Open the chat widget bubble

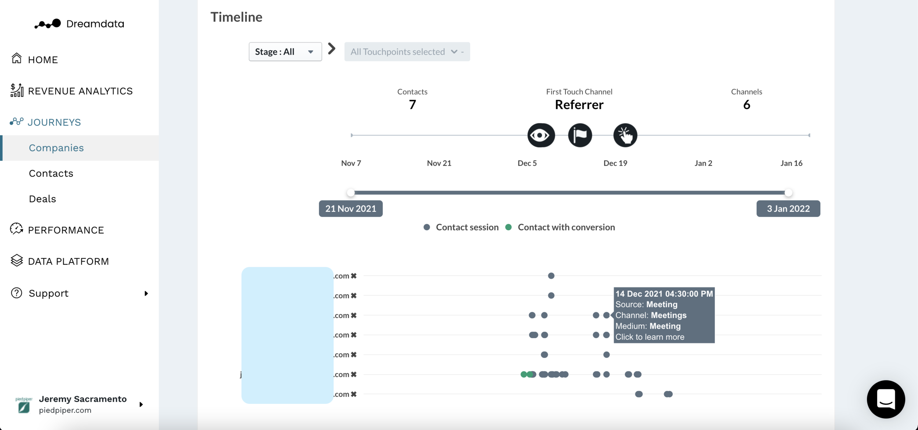[886, 399]
